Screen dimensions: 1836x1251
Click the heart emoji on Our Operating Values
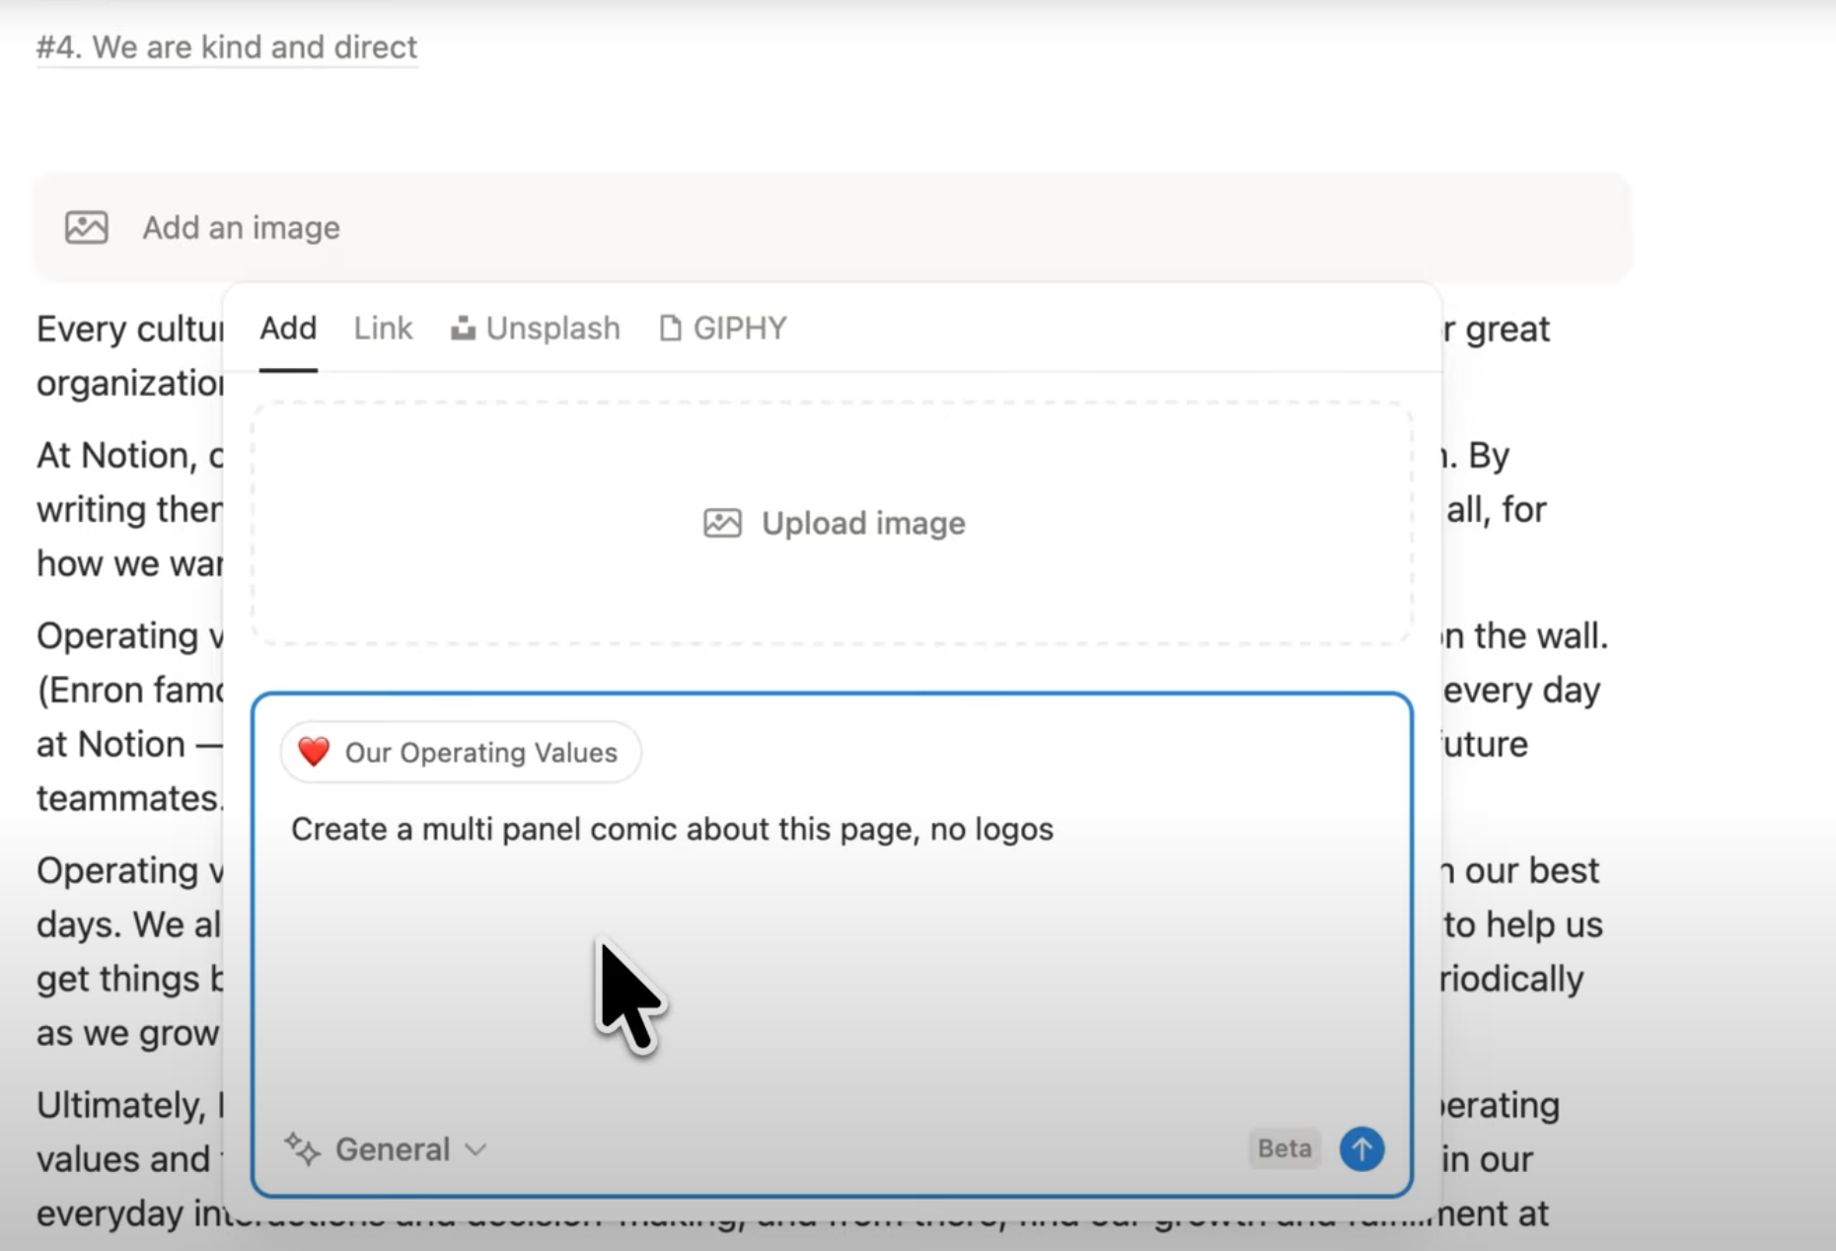tap(314, 752)
